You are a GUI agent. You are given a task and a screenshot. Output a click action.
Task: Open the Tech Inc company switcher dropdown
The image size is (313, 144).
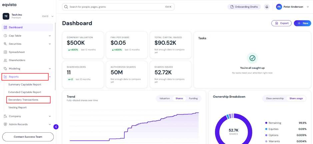point(52,16)
